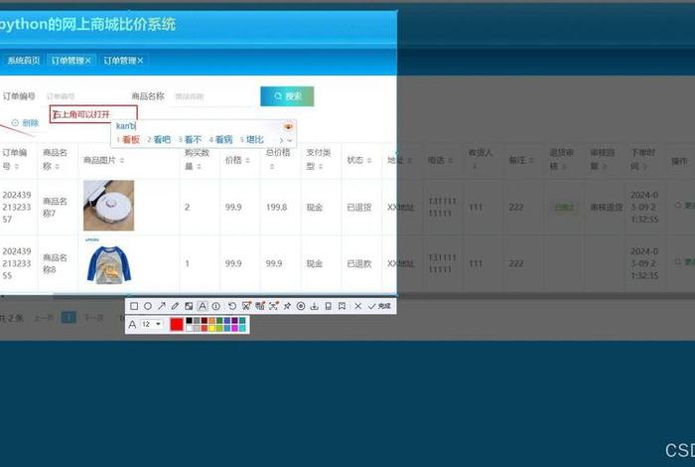Sort by the dimmed 电话 column

tap(451, 160)
